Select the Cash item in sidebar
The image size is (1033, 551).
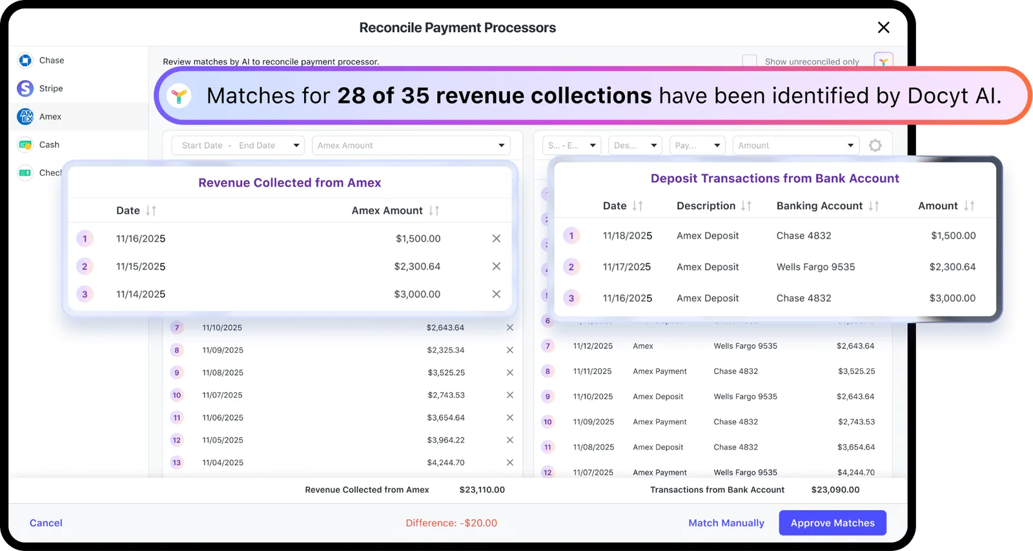tap(77, 145)
